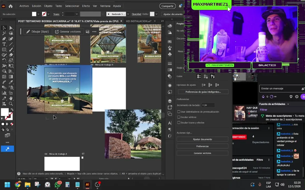Open the Estilo dropdown arrow
Screen dimensions: 305x190
156,14
